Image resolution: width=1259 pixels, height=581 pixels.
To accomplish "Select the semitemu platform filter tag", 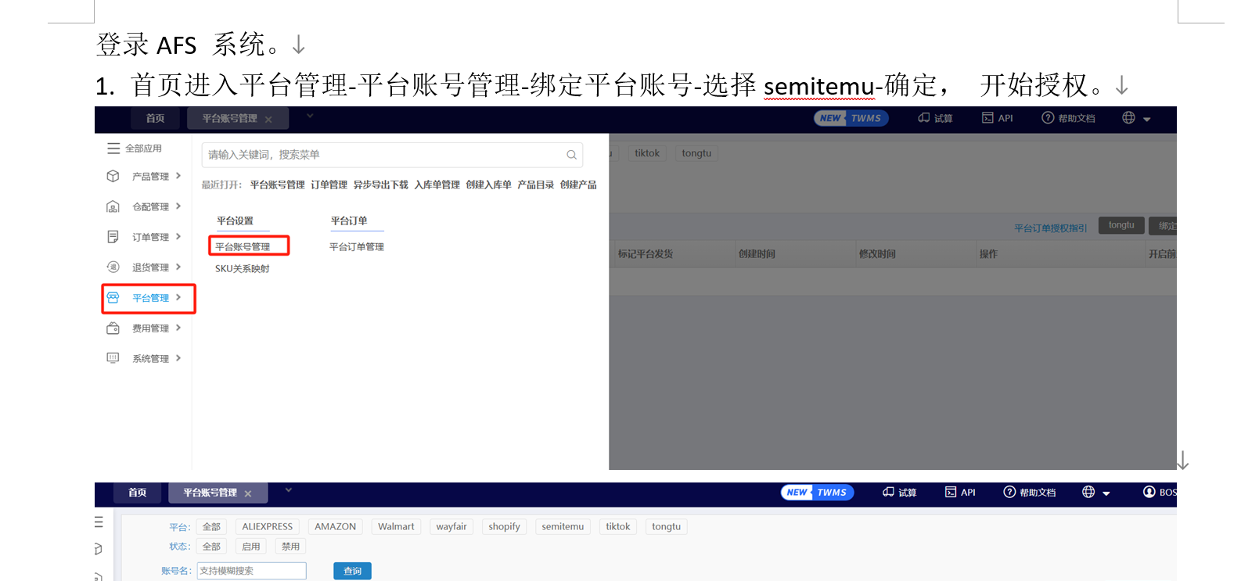I will 563,527.
